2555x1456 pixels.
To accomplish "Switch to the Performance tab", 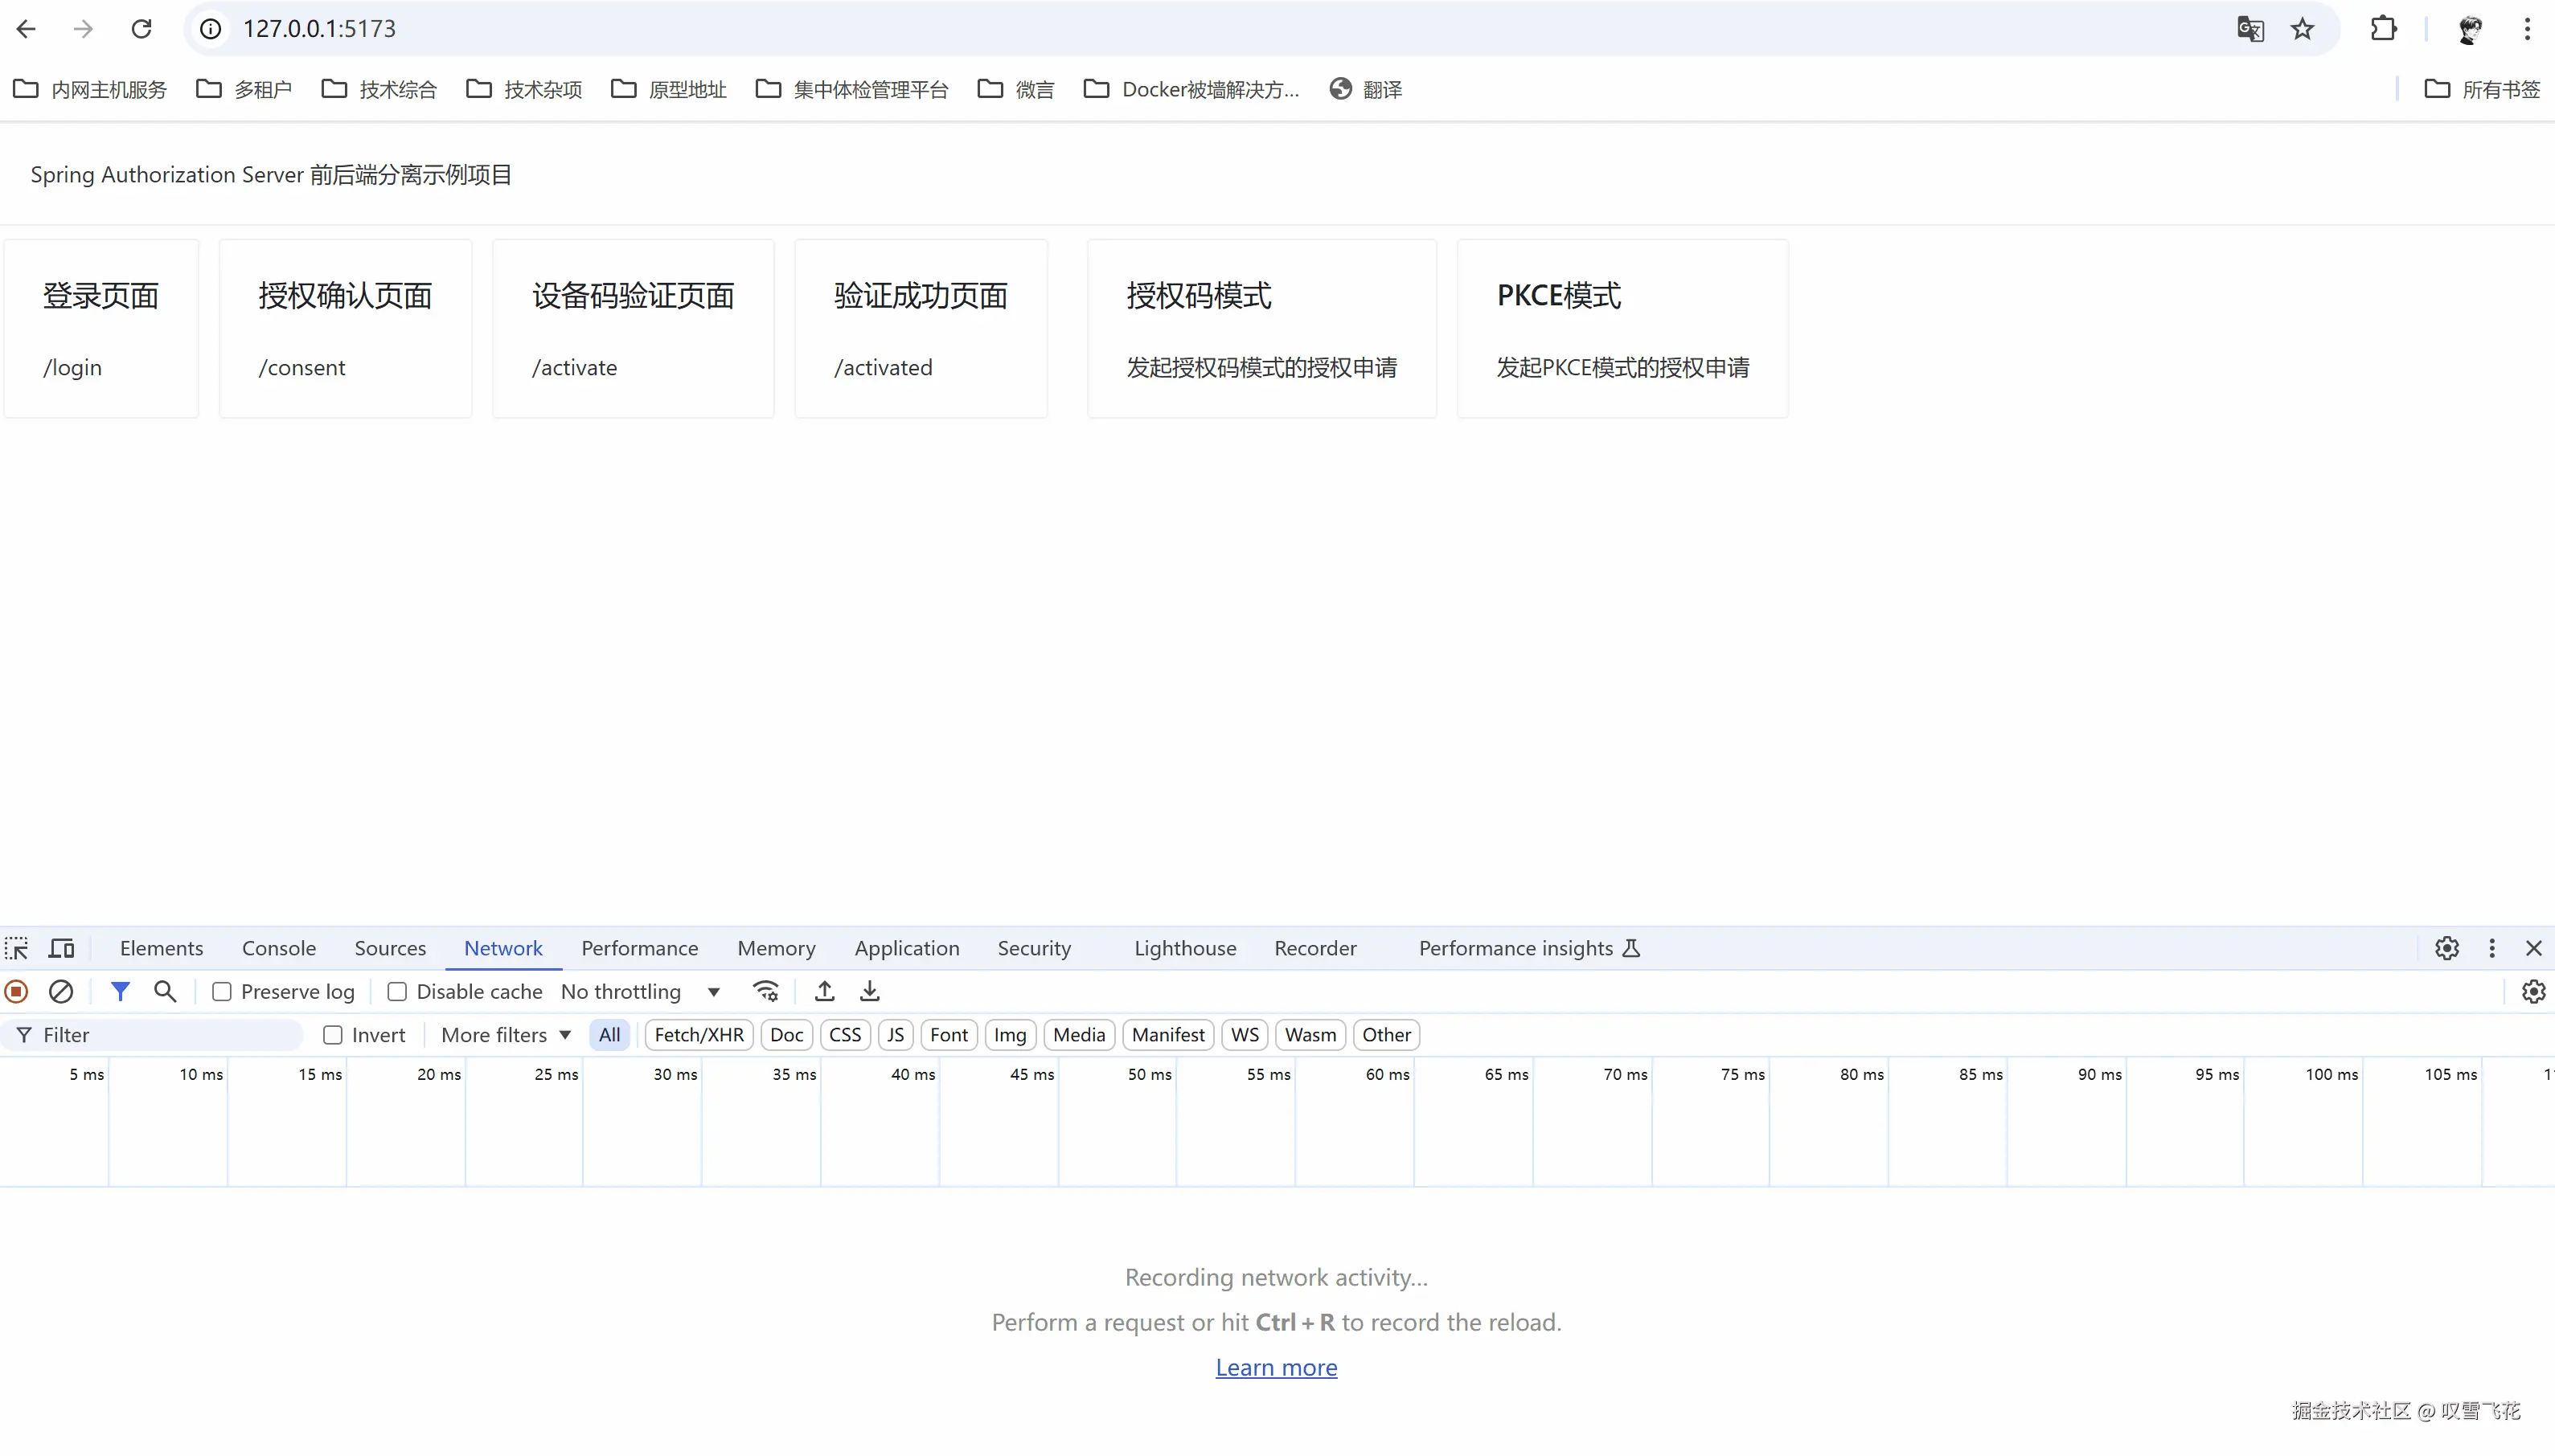I will [x=640, y=948].
